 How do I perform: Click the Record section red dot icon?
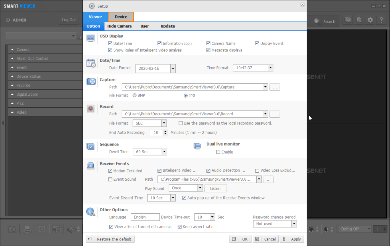point(91,108)
